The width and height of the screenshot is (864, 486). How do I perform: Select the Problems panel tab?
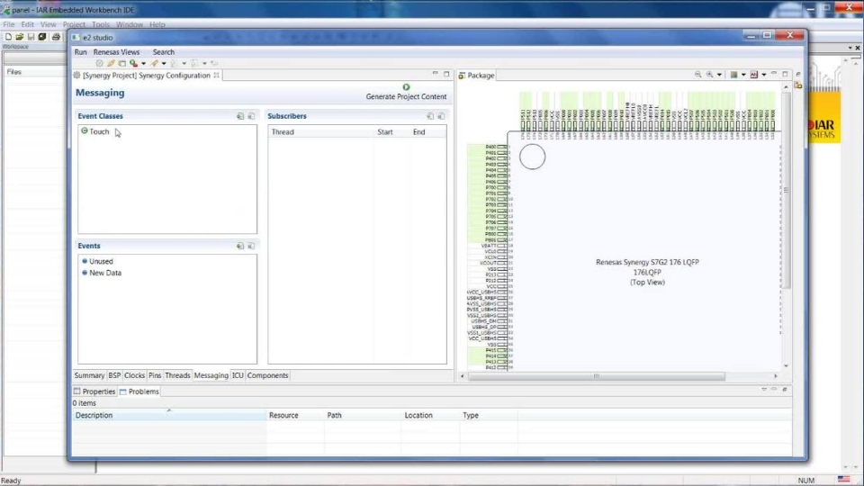139,391
